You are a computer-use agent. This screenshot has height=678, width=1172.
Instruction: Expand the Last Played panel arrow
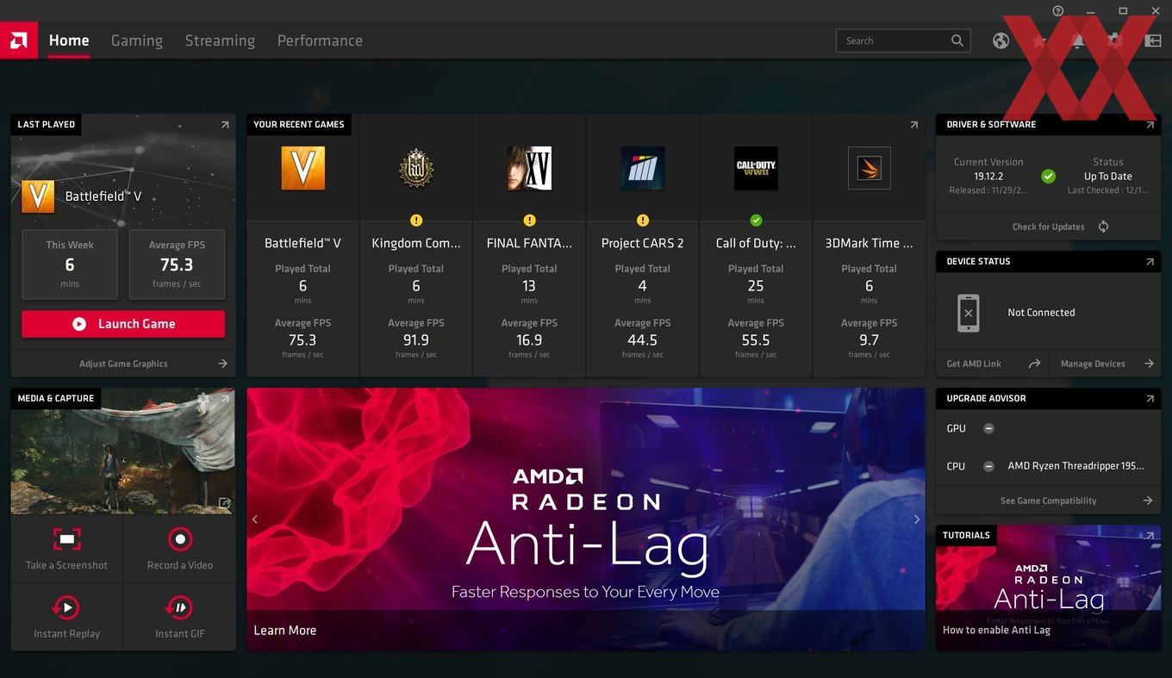pyautogui.click(x=225, y=125)
